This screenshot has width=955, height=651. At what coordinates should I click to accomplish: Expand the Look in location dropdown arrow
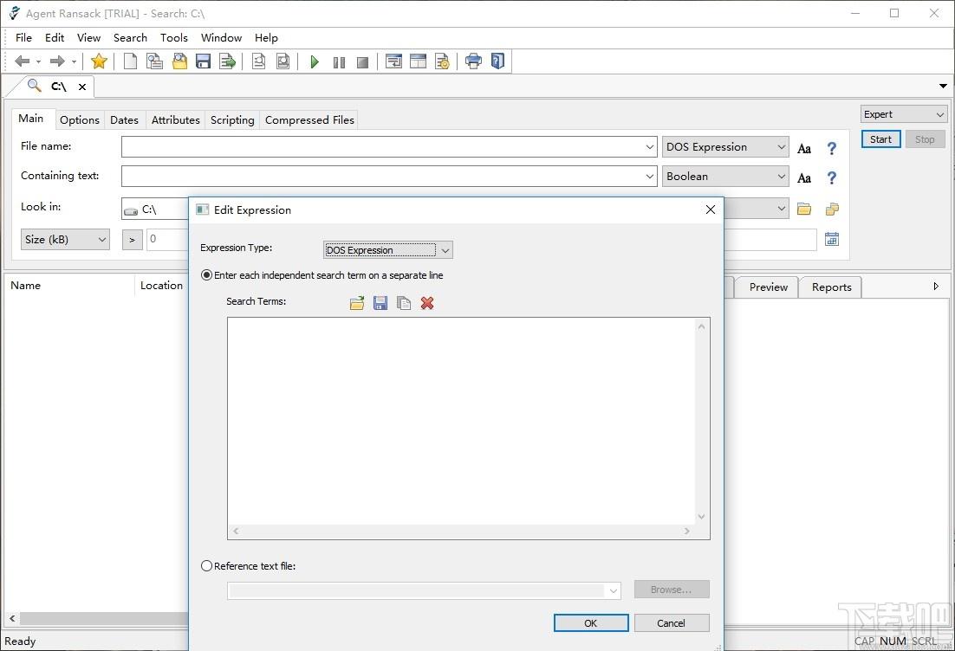coord(781,209)
